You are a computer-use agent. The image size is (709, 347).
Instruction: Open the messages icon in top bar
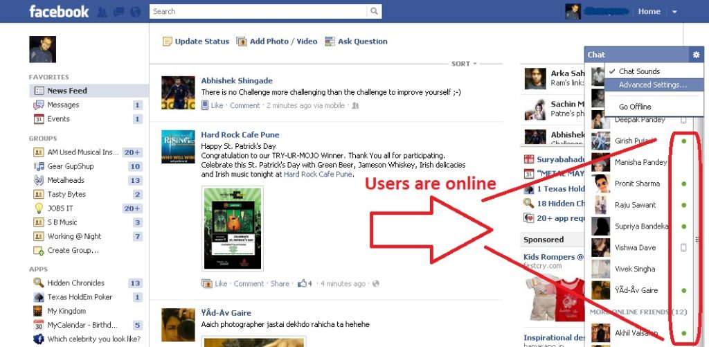(119, 12)
